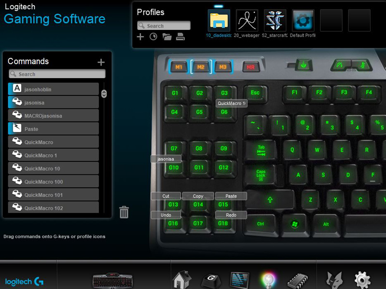Switch to the M1 mode key
This screenshot has width=386, height=289.
179,67
